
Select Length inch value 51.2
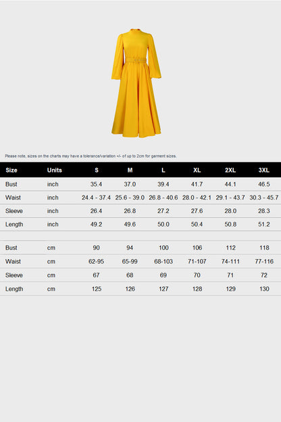(264, 225)
